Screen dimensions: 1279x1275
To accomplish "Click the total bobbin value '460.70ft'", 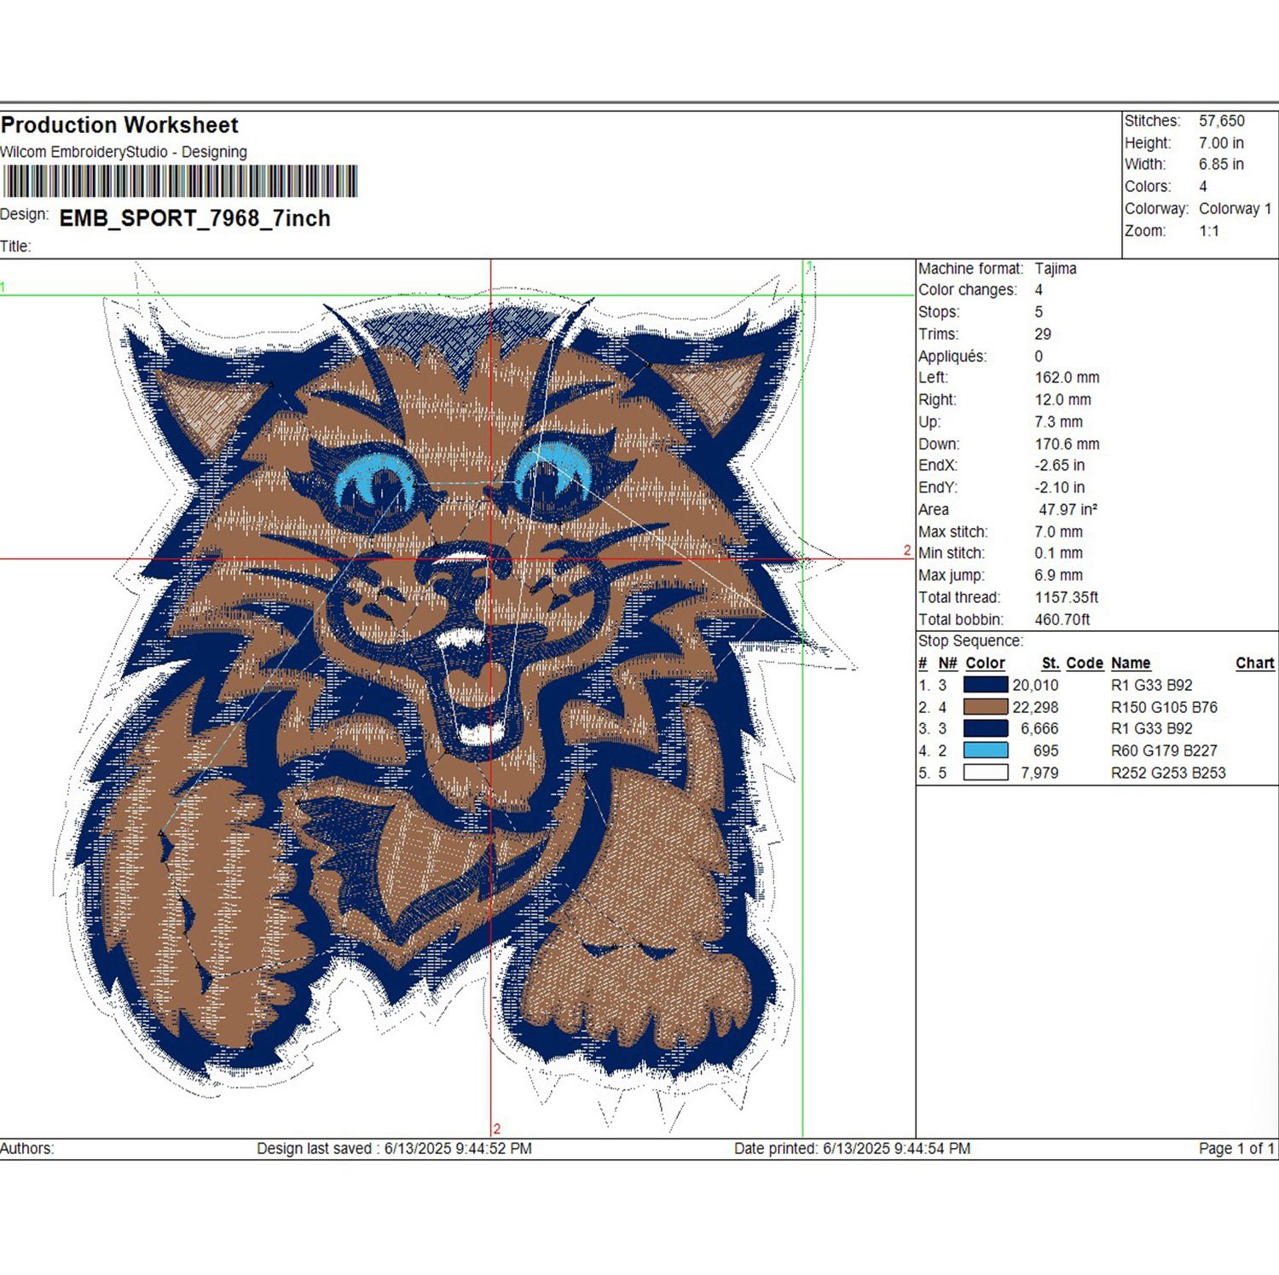I will (x=1062, y=620).
